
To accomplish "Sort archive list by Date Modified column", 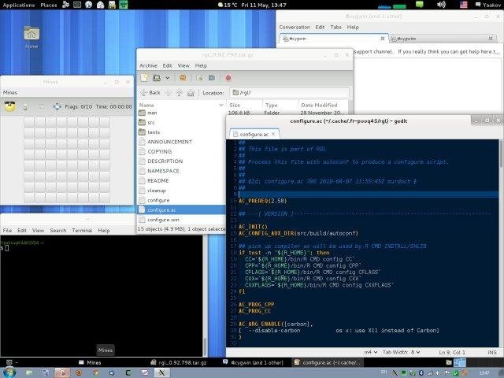I will click(319, 105).
